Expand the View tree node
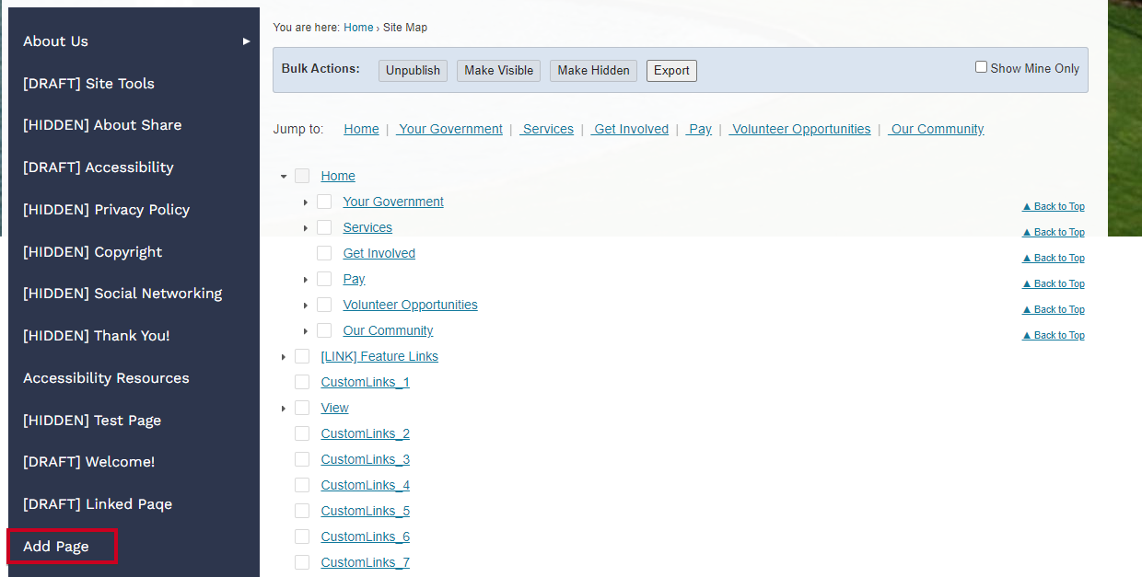Viewport: 1142px width, 577px height. (x=284, y=408)
